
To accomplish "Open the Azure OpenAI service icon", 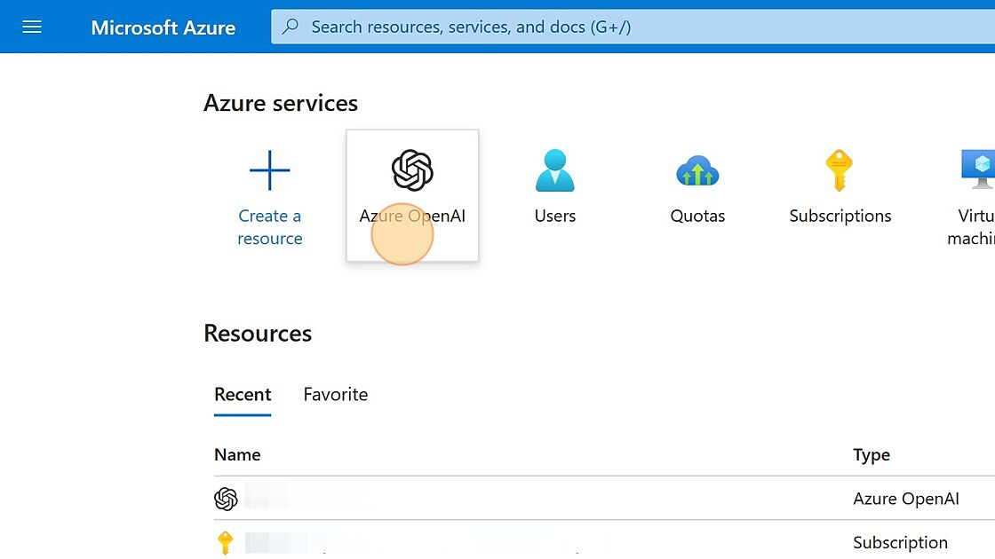I will tap(412, 170).
